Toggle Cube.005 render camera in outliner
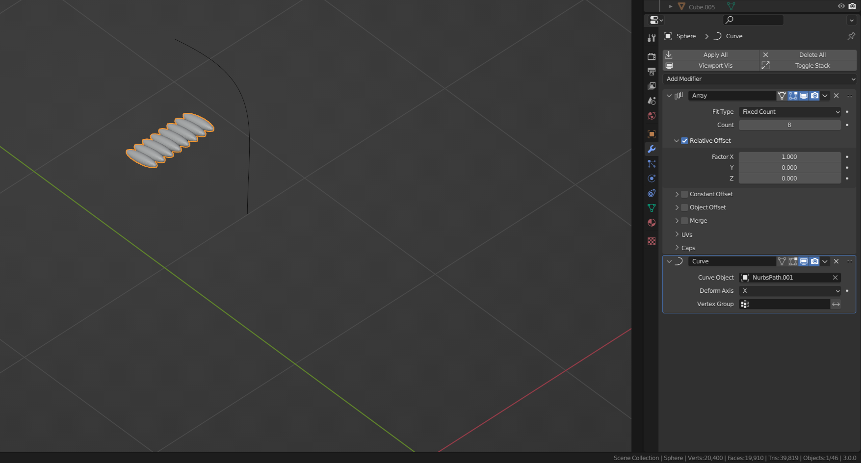861x463 pixels. (x=852, y=6)
